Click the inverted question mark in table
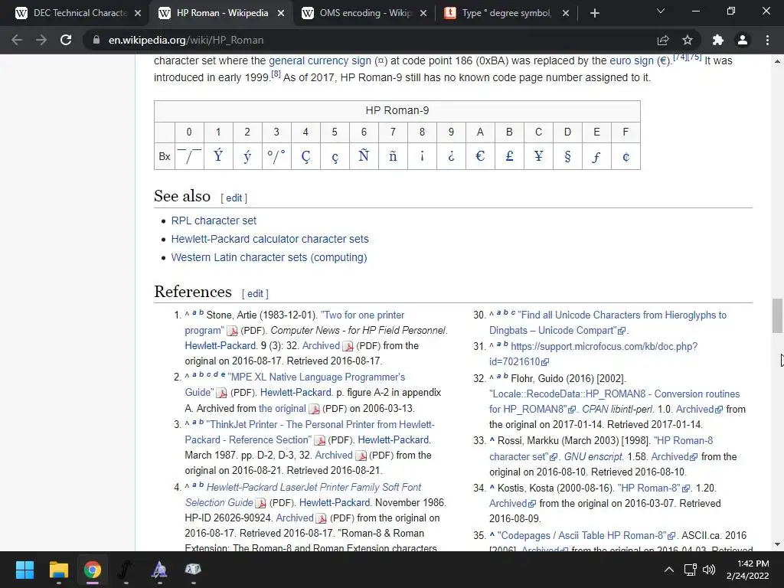784x588 pixels. (451, 156)
